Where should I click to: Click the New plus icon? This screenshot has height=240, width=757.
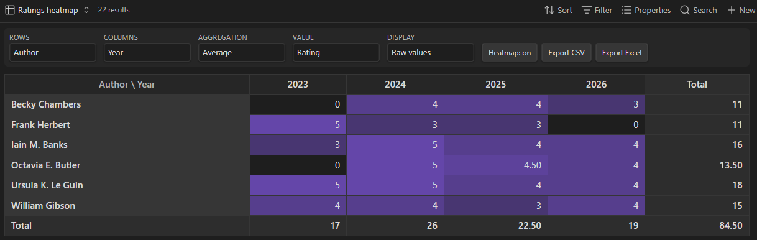click(x=732, y=10)
